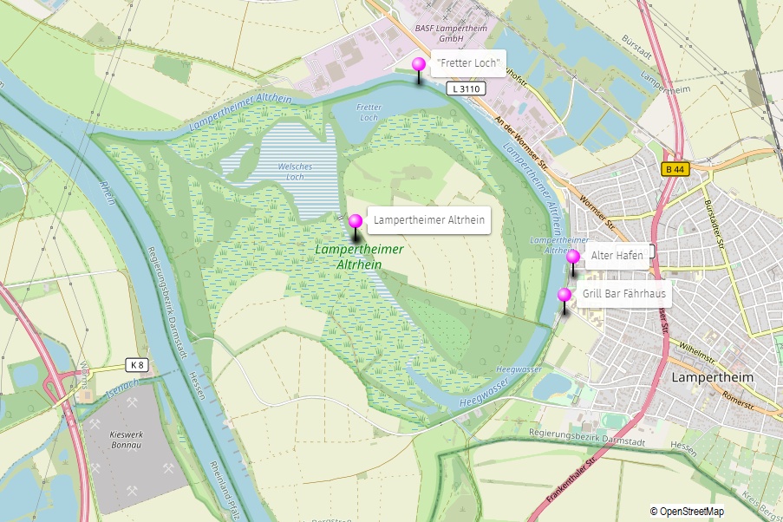Image resolution: width=783 pixels, height=522 pixels.
Task: Open the "Fretter Loch" label popup
Action: pyautogui.click(x=468, y=63)
